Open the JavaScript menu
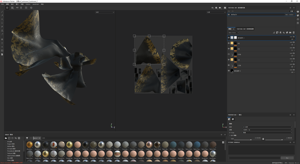 coord(36,4)
